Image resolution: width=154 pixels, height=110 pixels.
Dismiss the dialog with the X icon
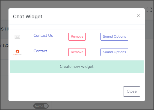(138, 16)
